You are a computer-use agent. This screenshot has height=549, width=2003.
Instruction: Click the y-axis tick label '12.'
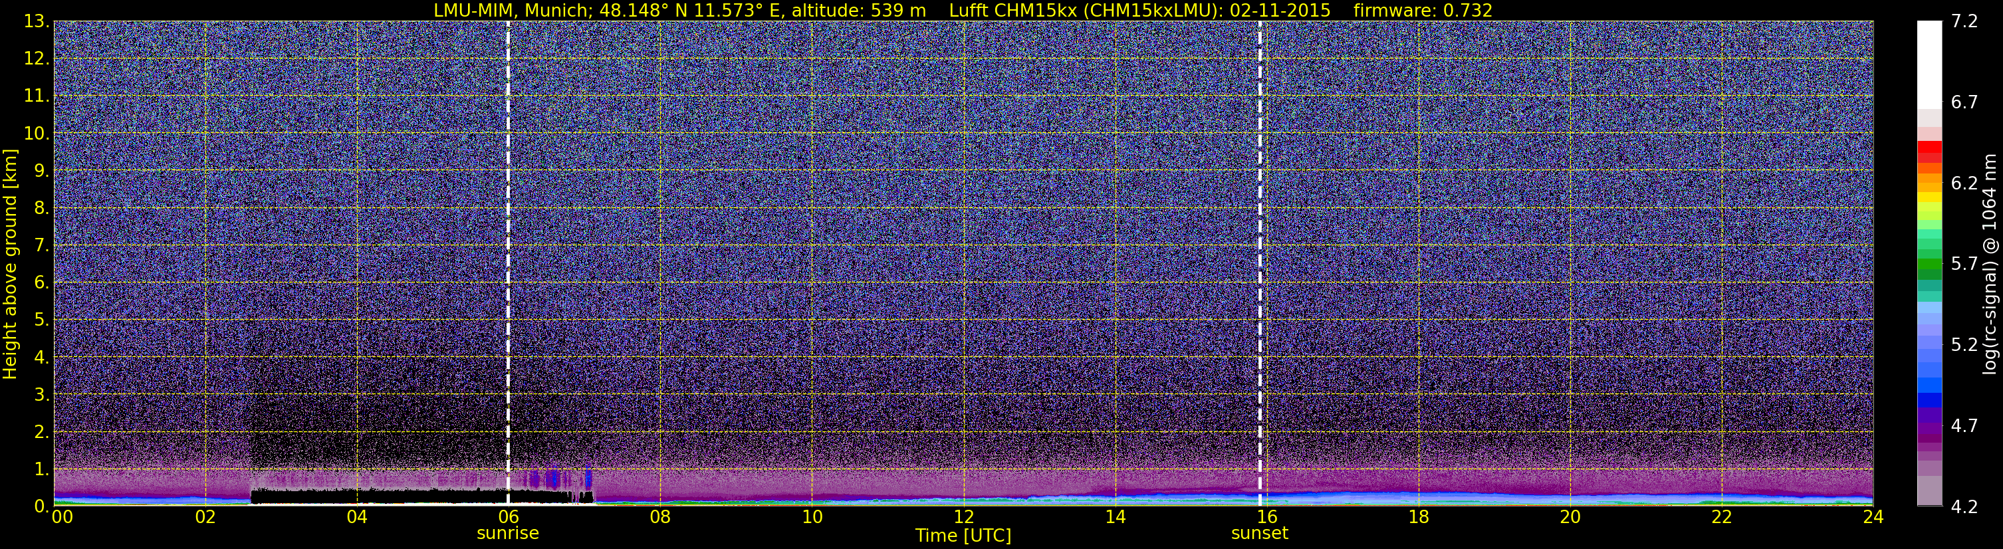(37, 58)
